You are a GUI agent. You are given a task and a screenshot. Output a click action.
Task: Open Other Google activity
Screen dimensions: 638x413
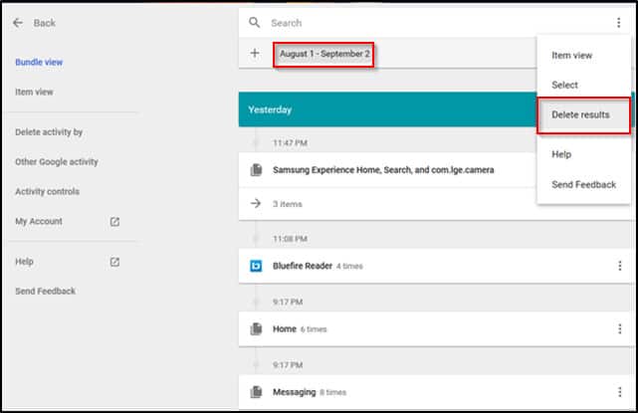(57, 162)
